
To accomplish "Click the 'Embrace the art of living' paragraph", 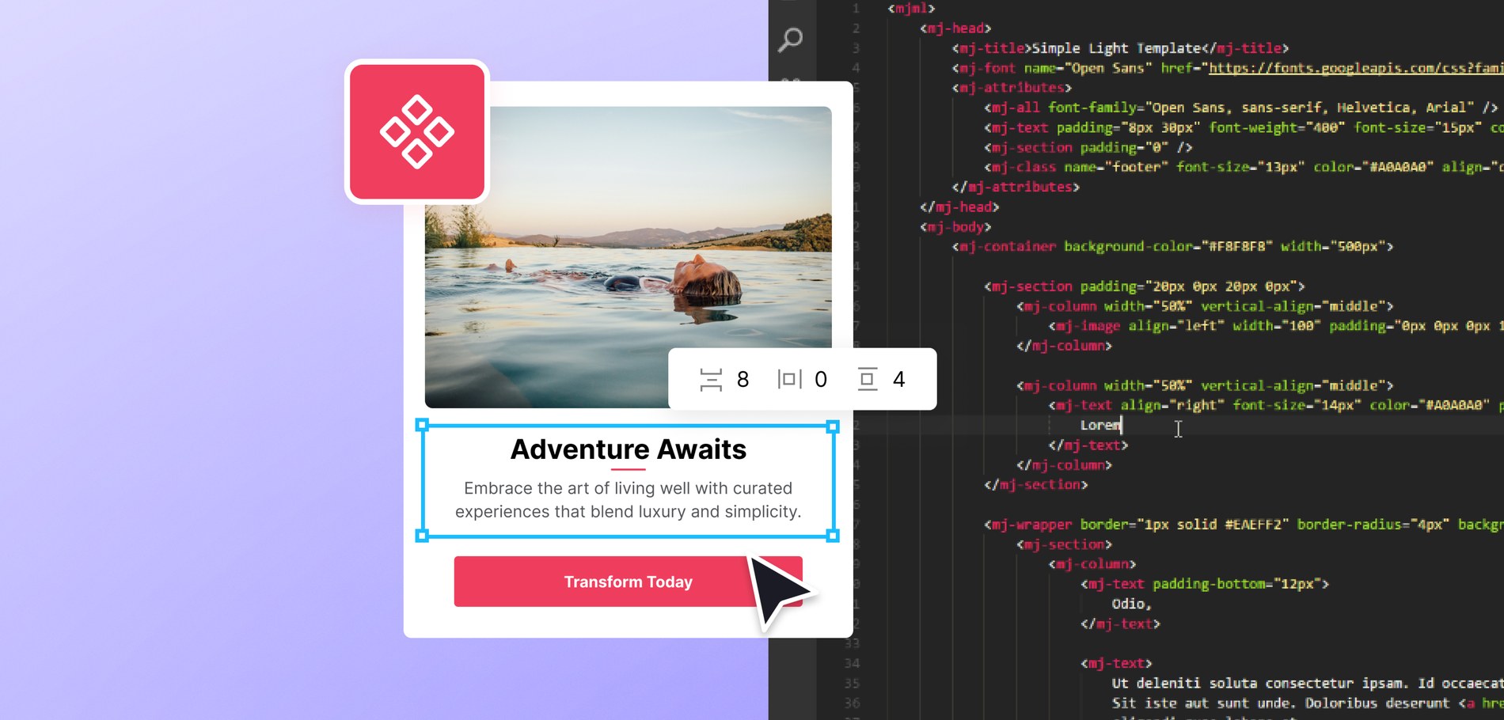I will (629, 500).
